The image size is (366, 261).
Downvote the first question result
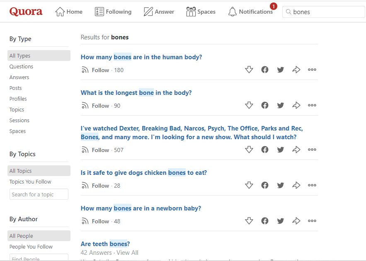coord(249,70)
